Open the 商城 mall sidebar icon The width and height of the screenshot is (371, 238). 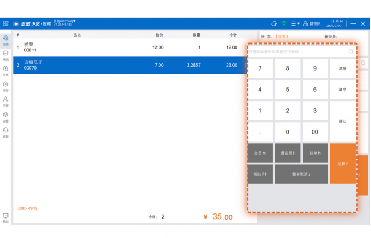click(6, 55)
